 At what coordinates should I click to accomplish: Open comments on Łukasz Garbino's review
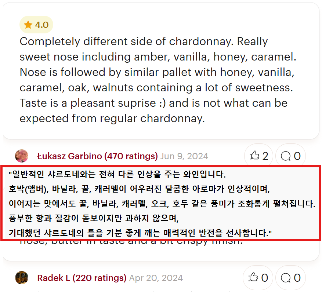click(x=286, y=156)
